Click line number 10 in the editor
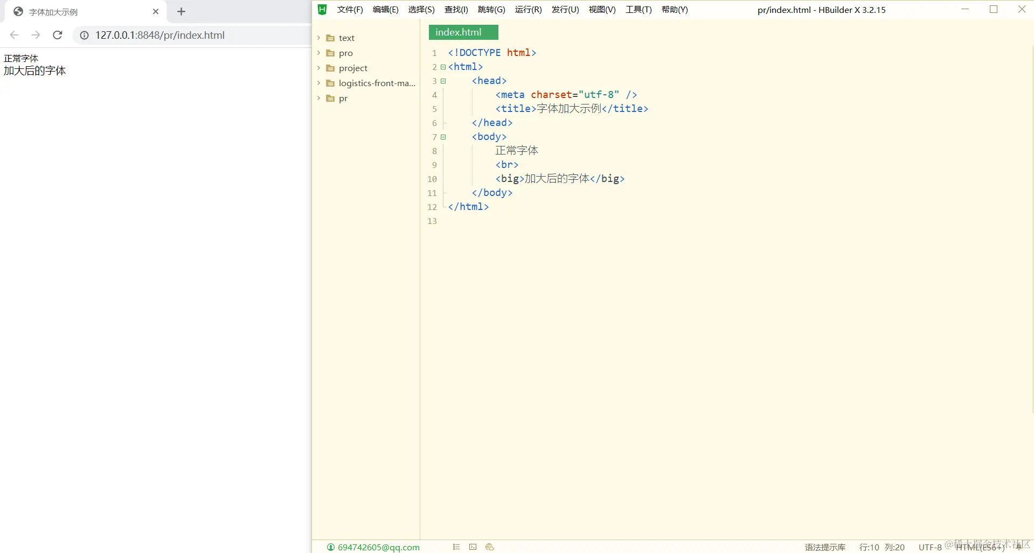1034x553 pixels. click(x=432, y=179)
